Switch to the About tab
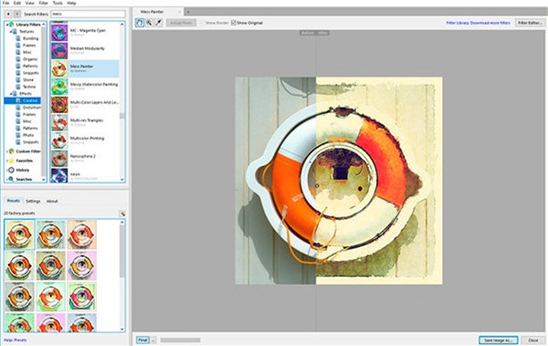The image size is (548, 346). point(52,201)
